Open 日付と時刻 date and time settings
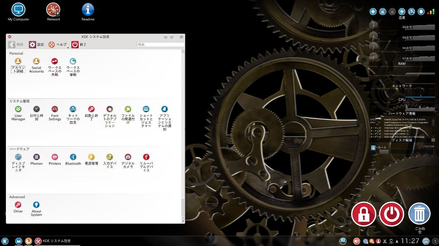Image resolution: width=439 pixels, height=246 pixels. pos(36,113)
